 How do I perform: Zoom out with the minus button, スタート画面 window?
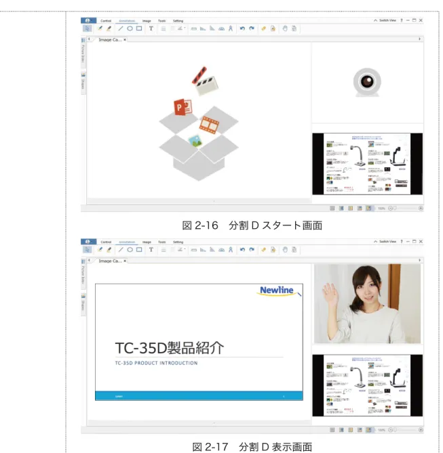click(x=390, y=208)
